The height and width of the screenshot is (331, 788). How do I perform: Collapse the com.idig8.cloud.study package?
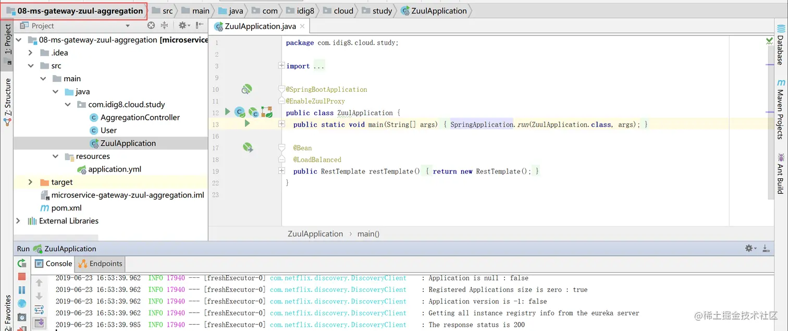(68, 104)
